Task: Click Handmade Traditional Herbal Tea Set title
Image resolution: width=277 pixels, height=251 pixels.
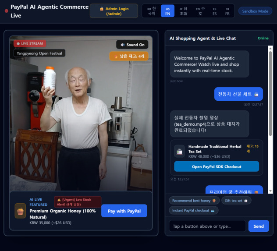Action: (215, 149)
